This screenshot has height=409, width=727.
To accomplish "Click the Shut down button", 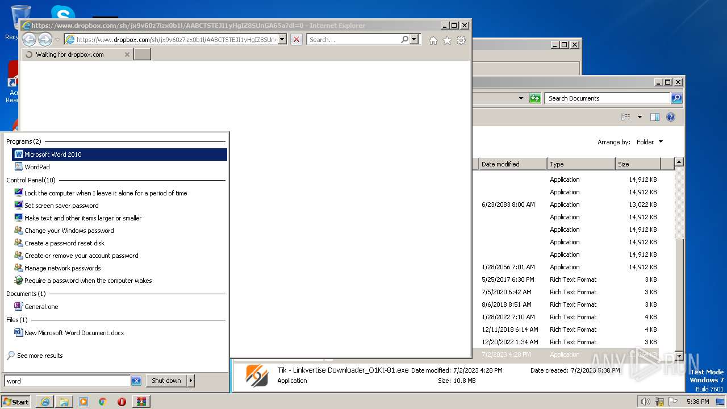I will (166, 381).
